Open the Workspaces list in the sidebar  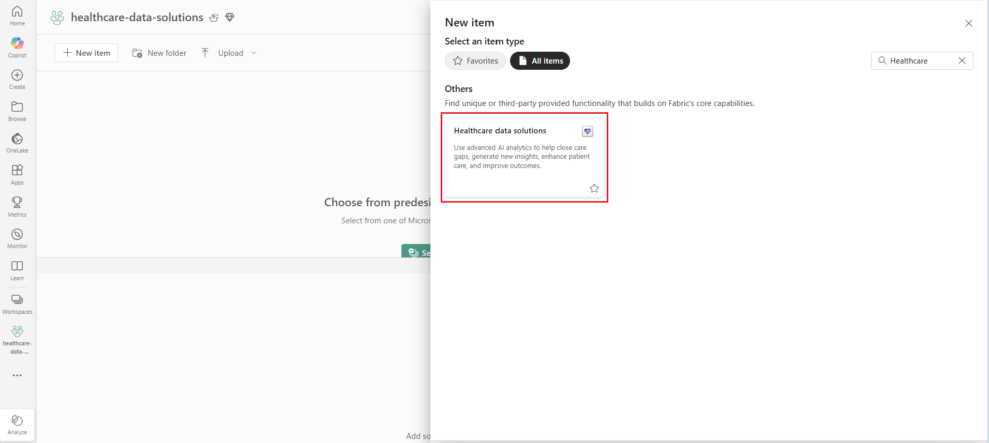coord(17,303)
